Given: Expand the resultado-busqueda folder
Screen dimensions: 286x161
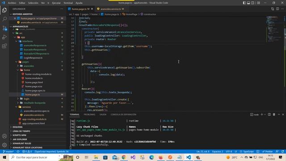Looking at the screenshot, I should coord(34,103).
